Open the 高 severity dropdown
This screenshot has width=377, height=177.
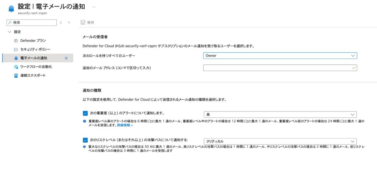coord(280,114)
